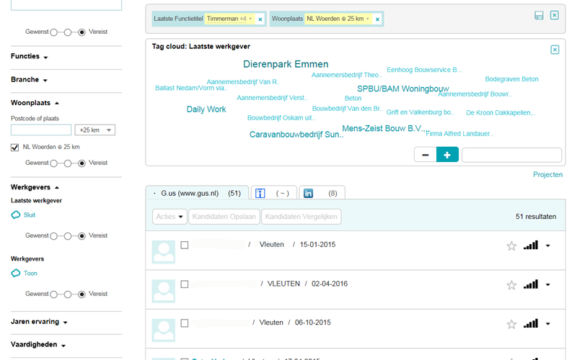Click the minus button in tag cloud

click(x=425, y=155)
